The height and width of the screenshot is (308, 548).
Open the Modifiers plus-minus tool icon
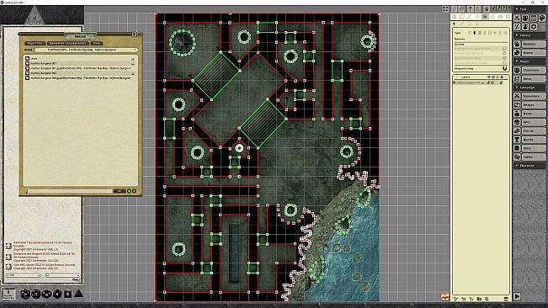(x=517, y=27)
